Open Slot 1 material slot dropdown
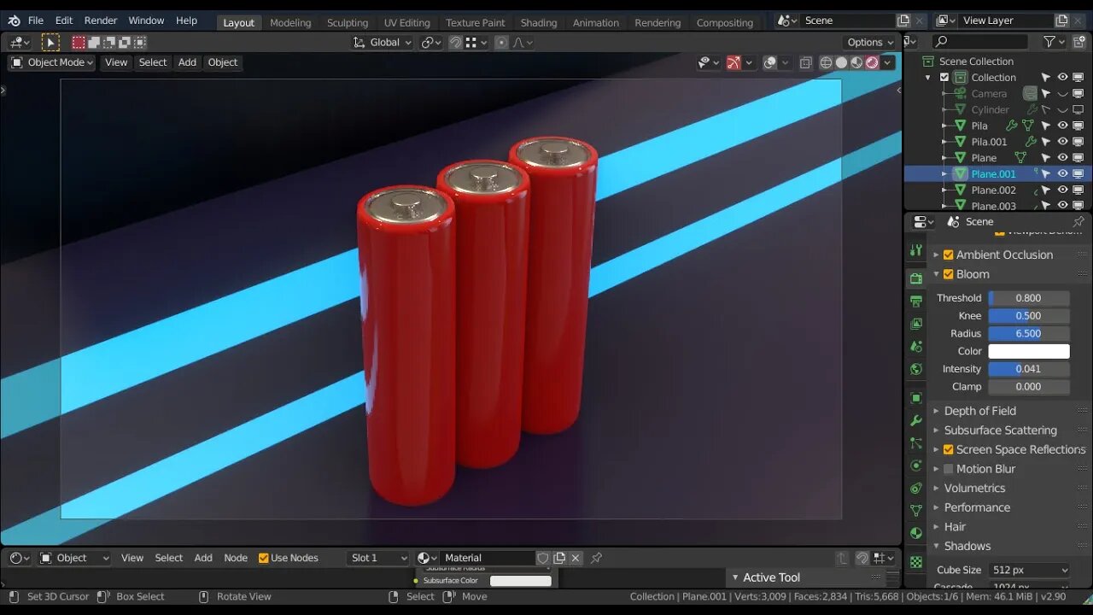Screen dimensions: 1093x615 (x=377, y=558)
